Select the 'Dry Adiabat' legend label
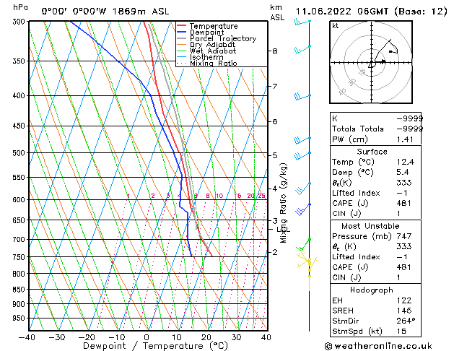This screenshot has height=351, width=454. click(x=212, y=45)
